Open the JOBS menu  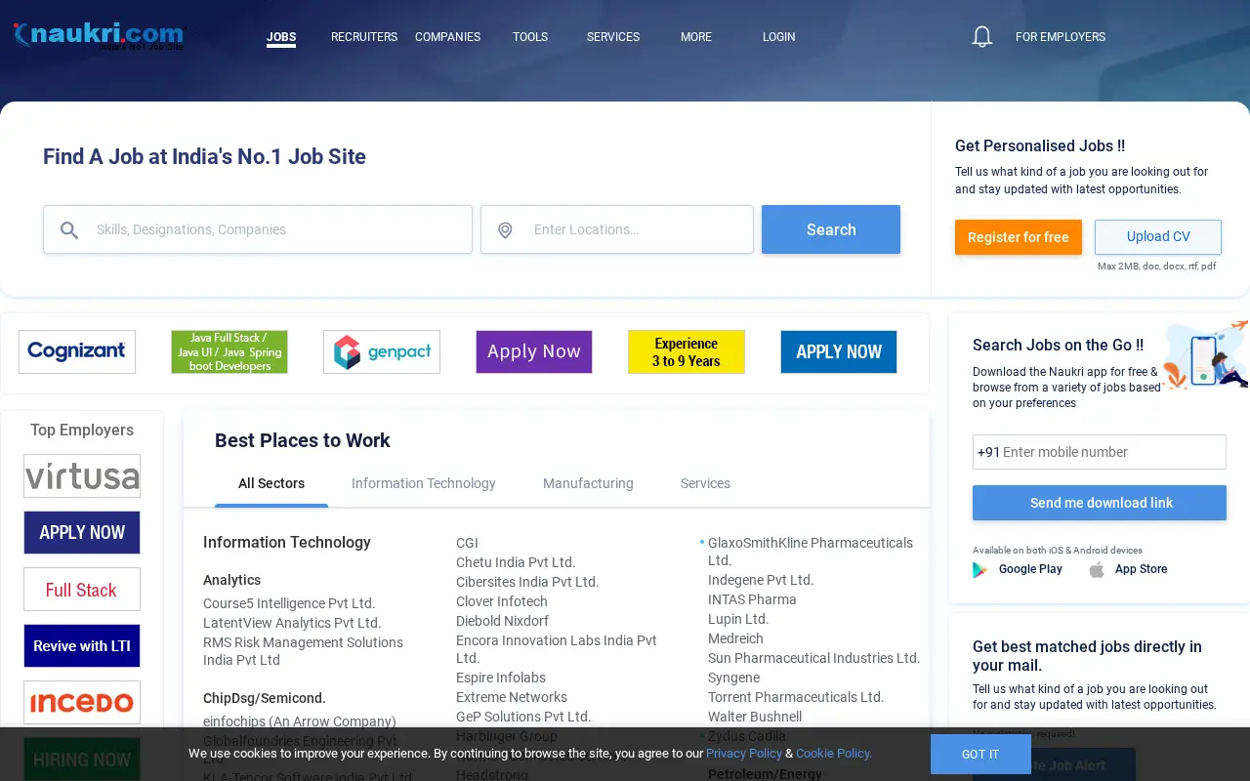click(x=281, y=37)
